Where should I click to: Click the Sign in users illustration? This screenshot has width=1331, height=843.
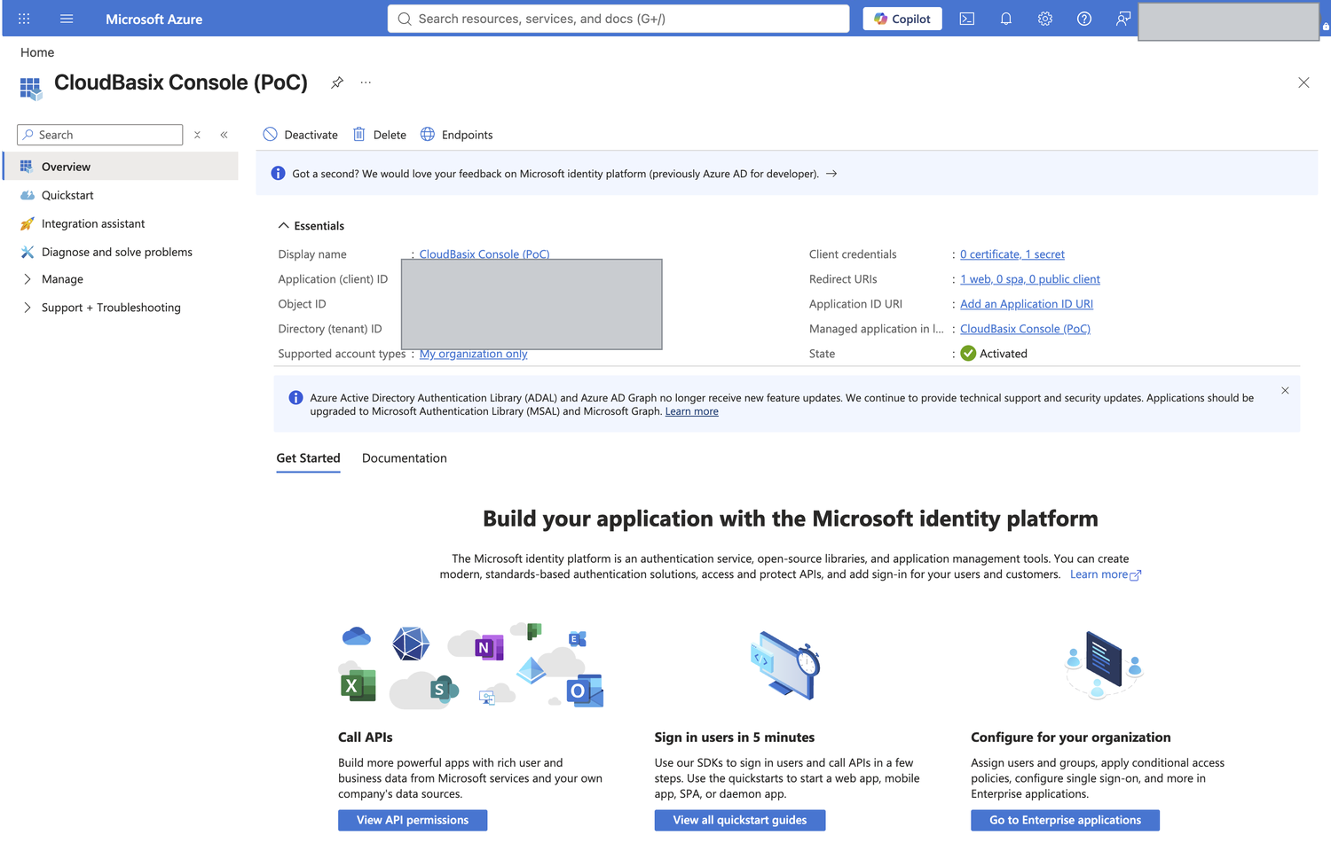[x=785, y=665]
